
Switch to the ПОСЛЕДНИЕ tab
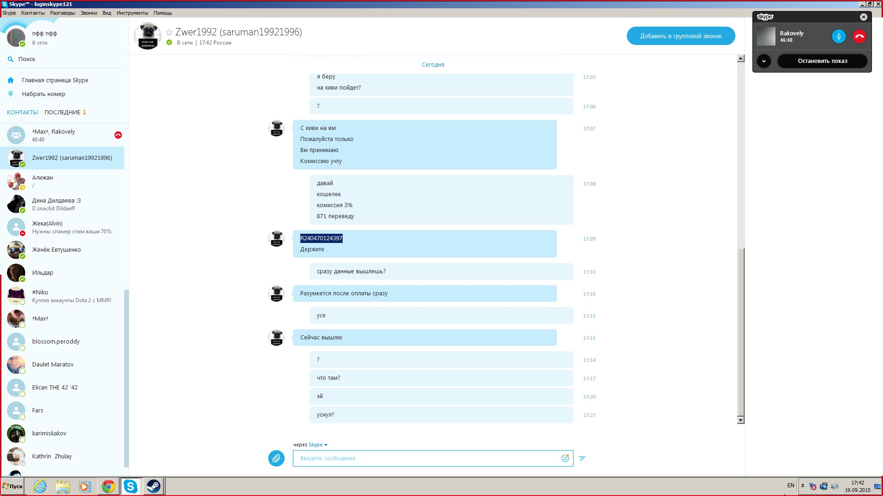coord(63,112)
